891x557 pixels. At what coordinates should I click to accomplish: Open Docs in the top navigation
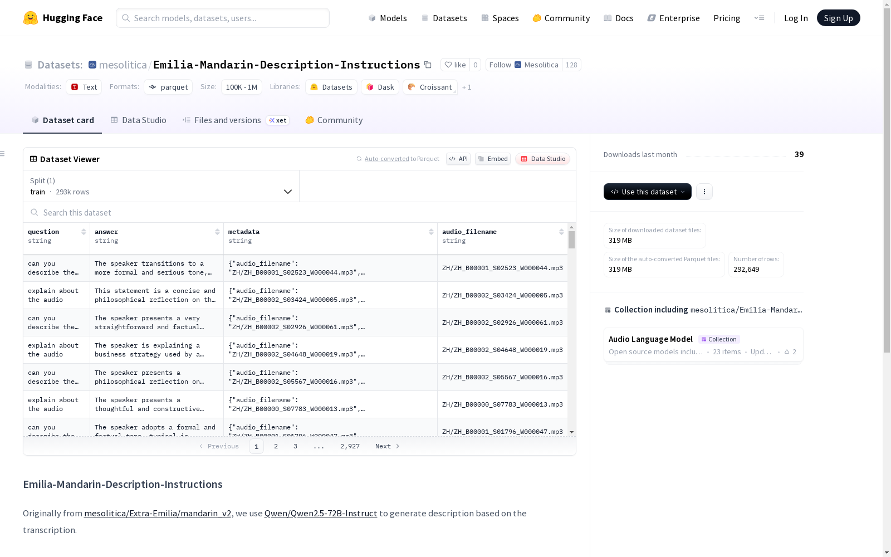(619, 18)
